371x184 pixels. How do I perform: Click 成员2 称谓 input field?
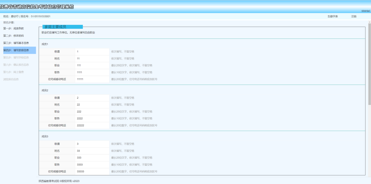point(92,98)
